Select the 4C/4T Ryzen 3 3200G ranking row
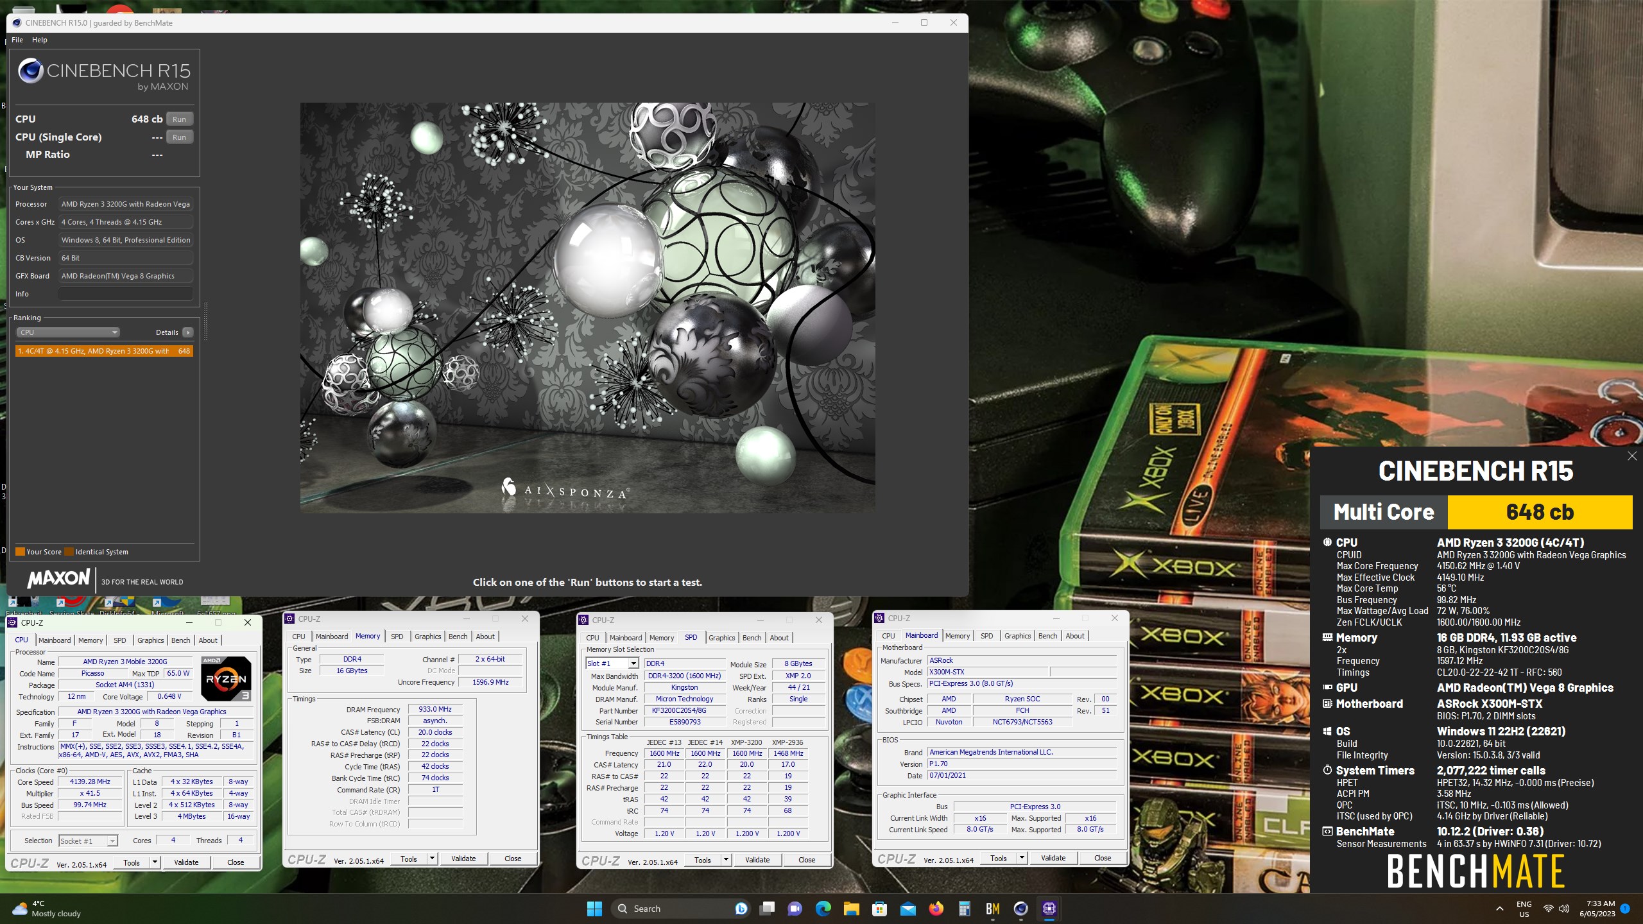Image resolution: width=1643 pixels, height=924 pixels. (104, 351)
